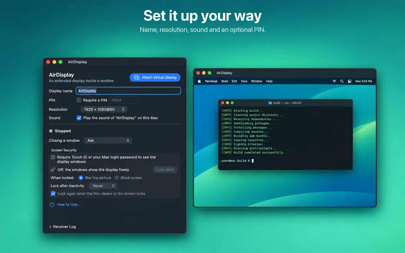Open the Apple menu in virtual display

click(x=199, y=81)
